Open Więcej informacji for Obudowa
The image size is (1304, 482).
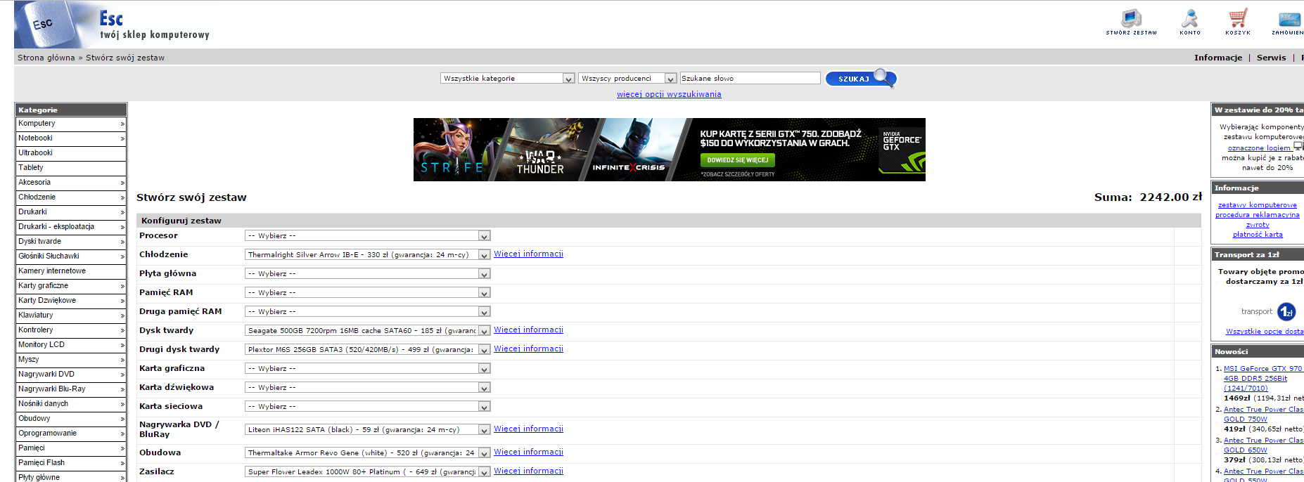click(x=528, y=452)
